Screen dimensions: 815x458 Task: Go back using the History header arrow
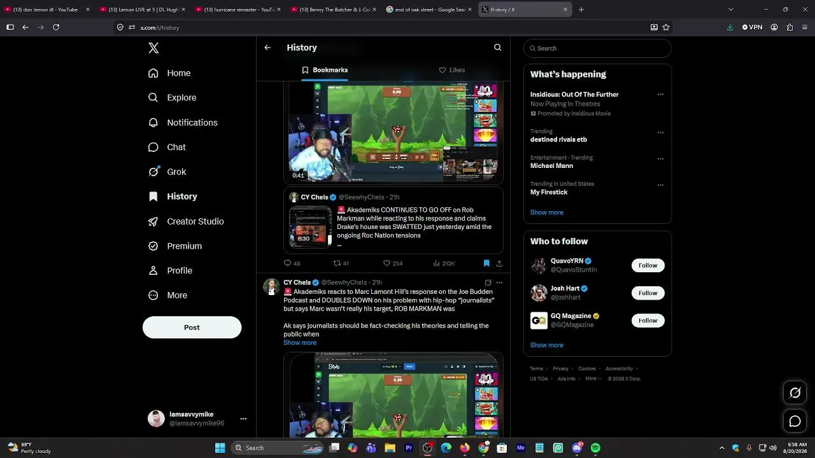coord(267,48)
